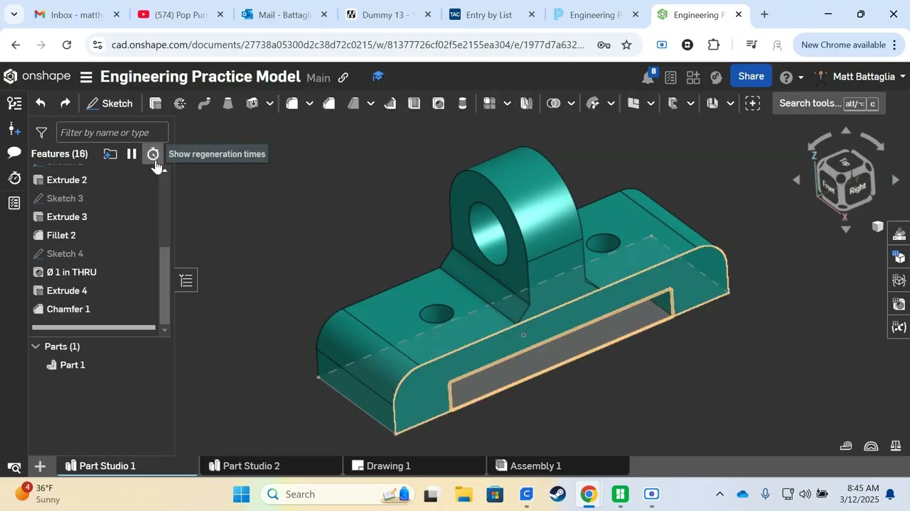Image resolution: width=910 pixels, height=511 pixels.
Task: Select the Fillet tool in toolbar
Action: pyautogui.click(x=292, y=104)
